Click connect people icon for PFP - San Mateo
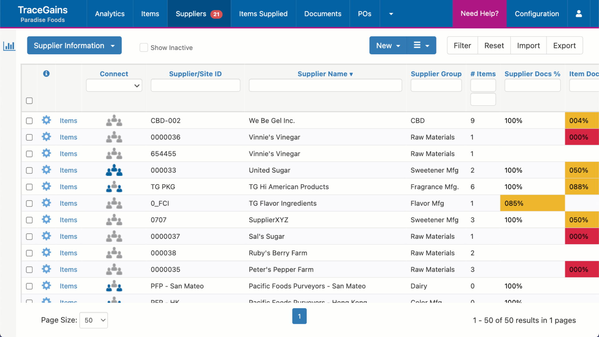This screenshot has height=337, width=599. pos(114,286)
